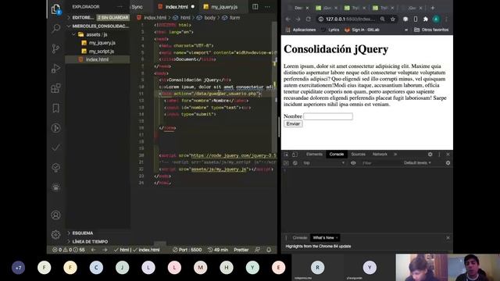This screenshot has width=500, height=281.
Task: Bookmark this page with the star
Action: click(393, 19)
